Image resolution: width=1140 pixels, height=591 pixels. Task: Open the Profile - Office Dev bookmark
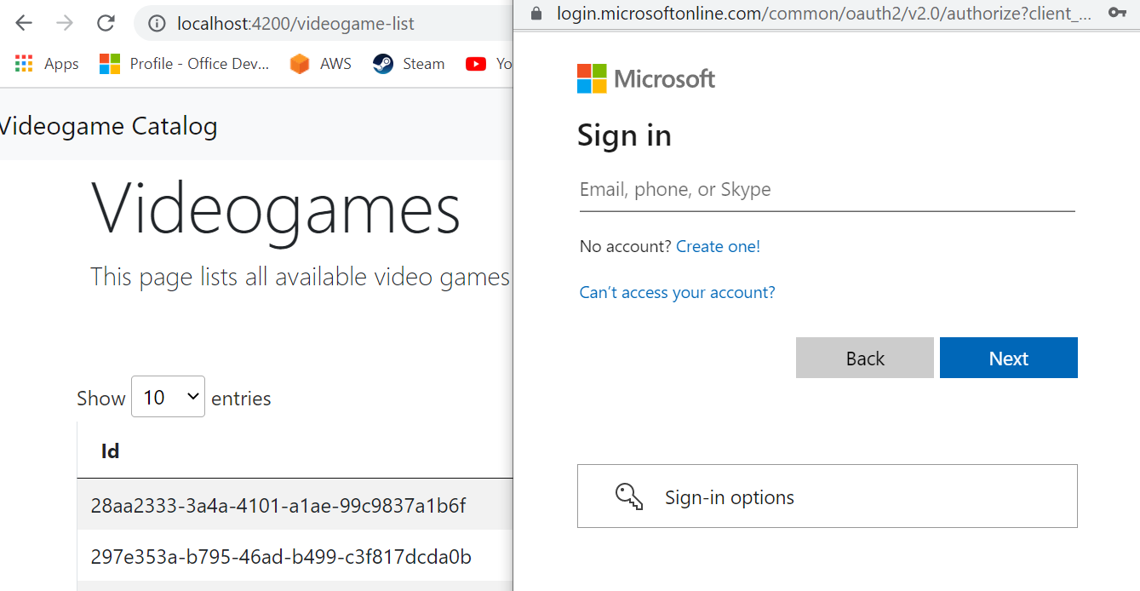pyautogui.click(x=185, y=64)
